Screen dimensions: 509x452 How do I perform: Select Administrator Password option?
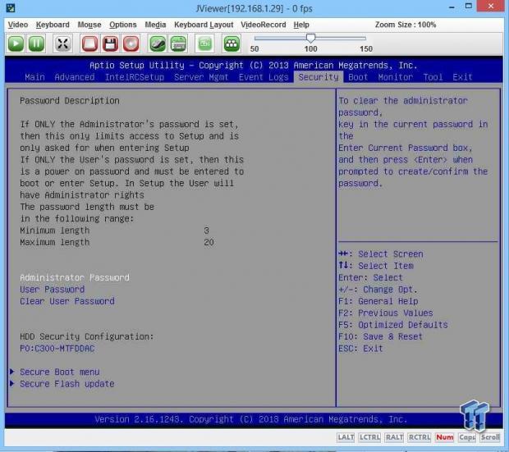[75, 277]
